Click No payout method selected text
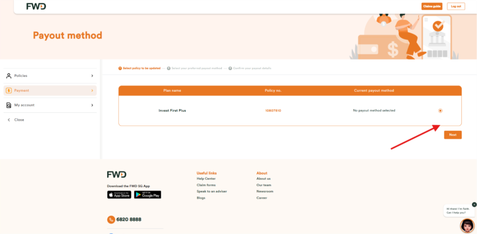 pyautogui.click(x=374, y=111)
